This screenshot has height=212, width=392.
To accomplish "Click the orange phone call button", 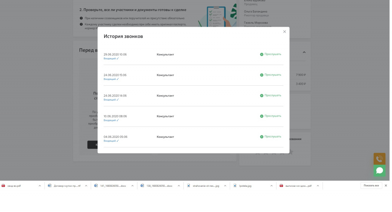I will [379, 159].
